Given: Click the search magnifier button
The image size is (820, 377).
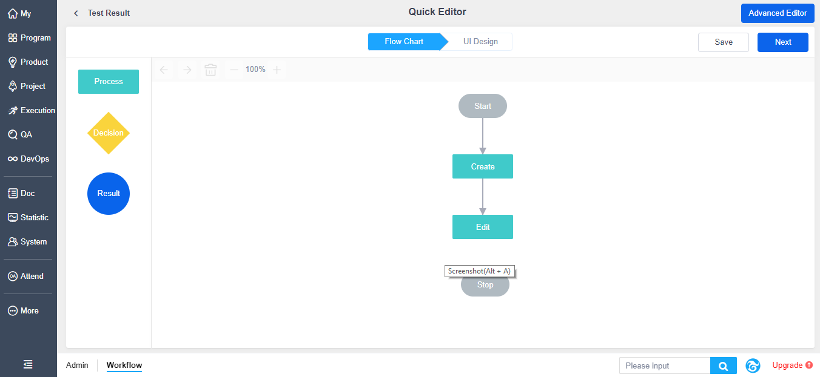Looking at the screenshot, I should (723, 366).
